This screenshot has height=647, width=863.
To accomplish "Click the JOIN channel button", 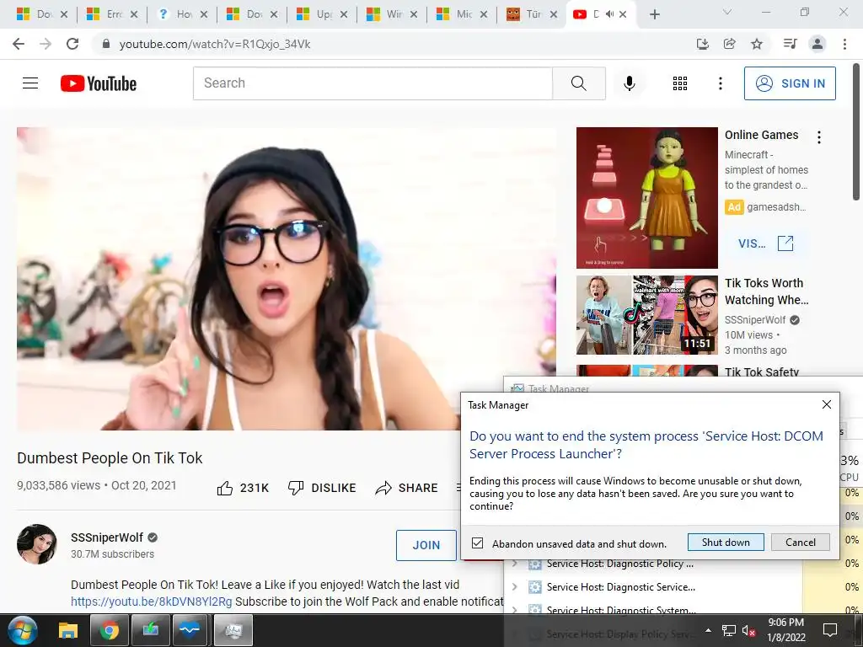I will tap(426, 545).
